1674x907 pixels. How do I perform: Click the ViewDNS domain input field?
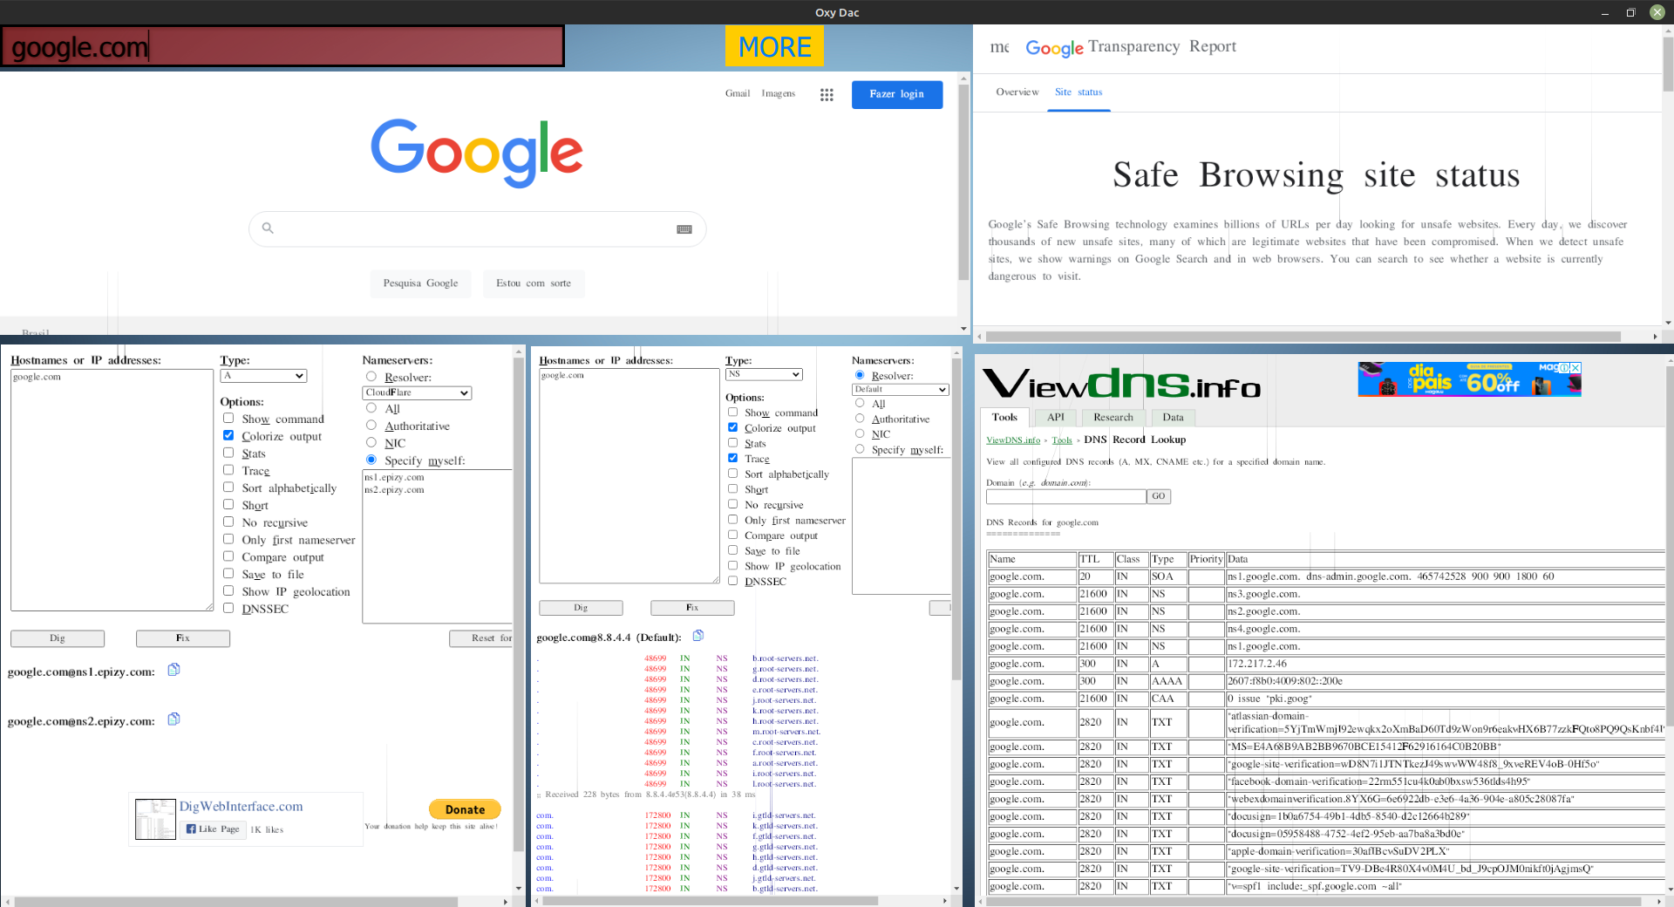(x=1065, y=496)
